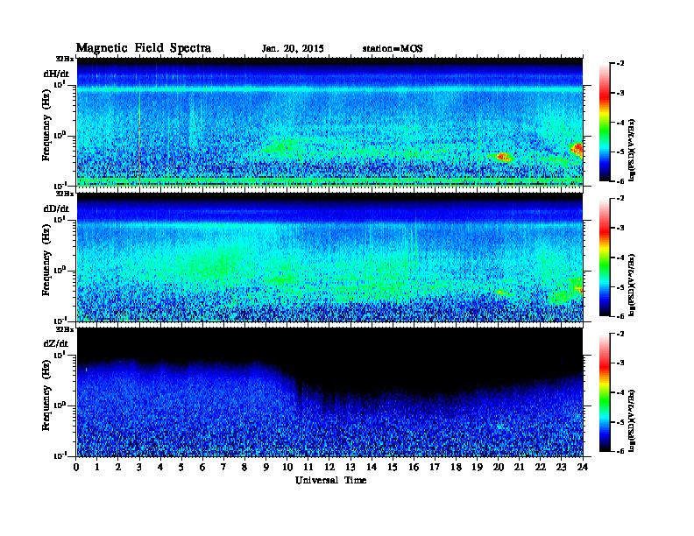Image resolution: width=694 pixels, height=536 pixels.
Task: Click the -4 label on dD/dt color bar
Action: coord(620,257)
